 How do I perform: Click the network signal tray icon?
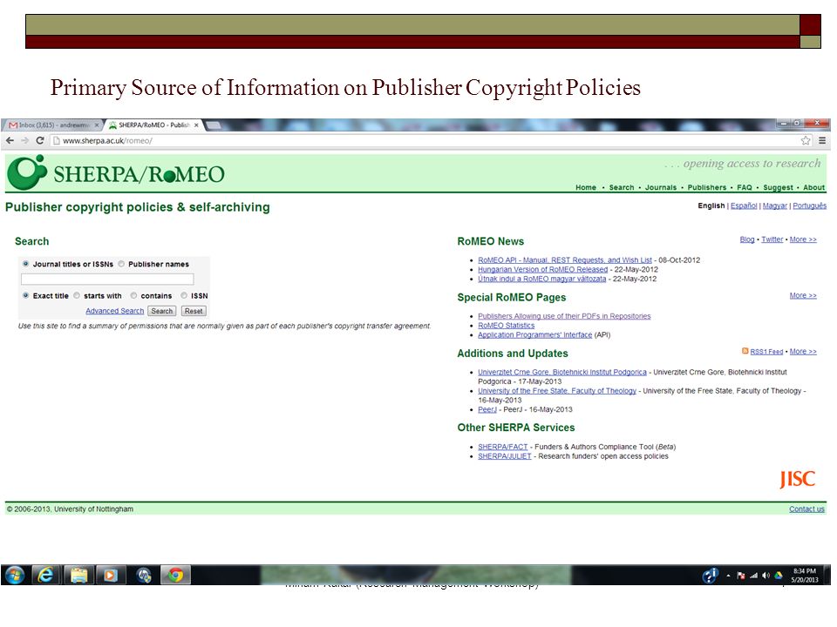point(753,576)
